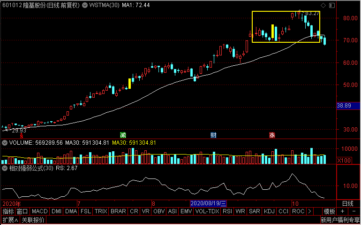Click the 日线 period selector
361x225 pixels.
click(348, 203)
